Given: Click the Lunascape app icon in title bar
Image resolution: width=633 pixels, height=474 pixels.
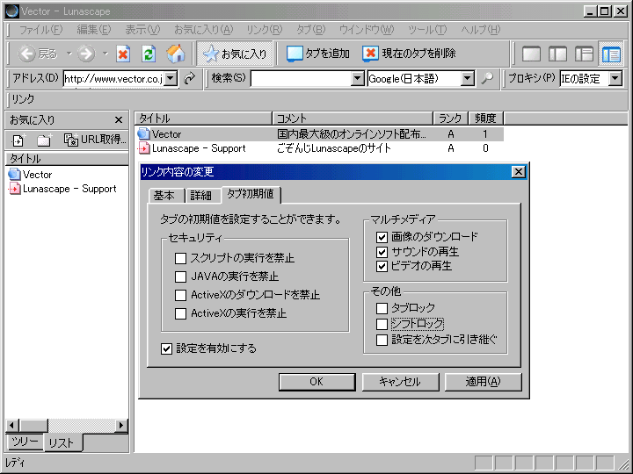Looking at the screenshot, I should [x=12, y=11].
